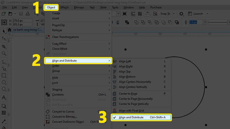Select Center to Page
Viewport: 230px width, 129px height.
click(141, 94)
